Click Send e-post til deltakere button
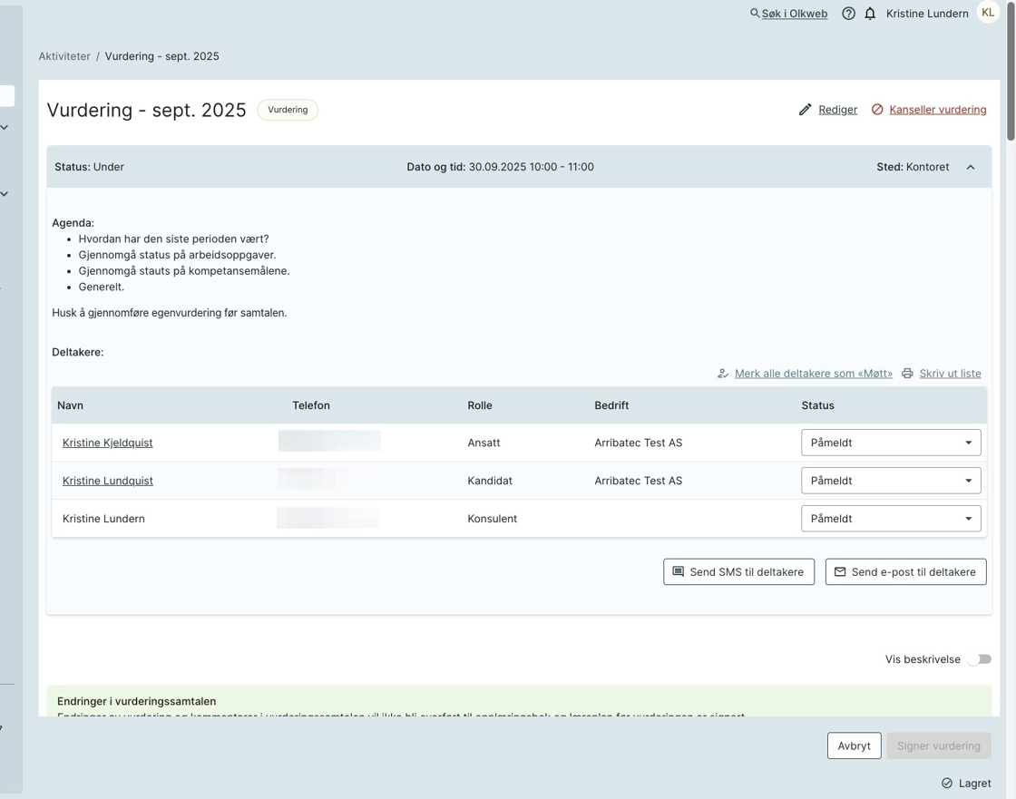 [905, 572]
